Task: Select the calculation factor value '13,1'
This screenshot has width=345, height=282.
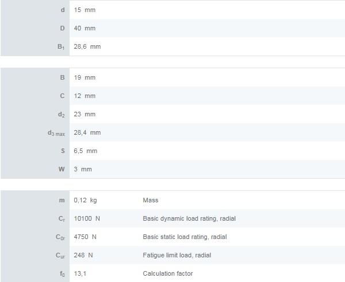Action: tap(80, 273)
